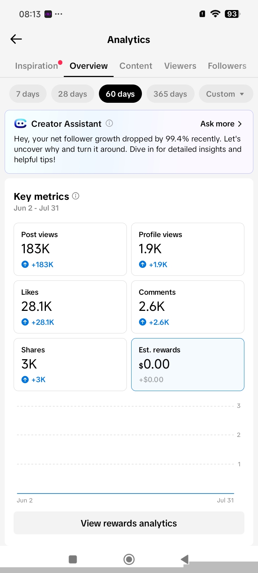The height and width of the screenshot is (573, 258).
Task: Tap the Android recent apps square
Action: click(73, 559)
